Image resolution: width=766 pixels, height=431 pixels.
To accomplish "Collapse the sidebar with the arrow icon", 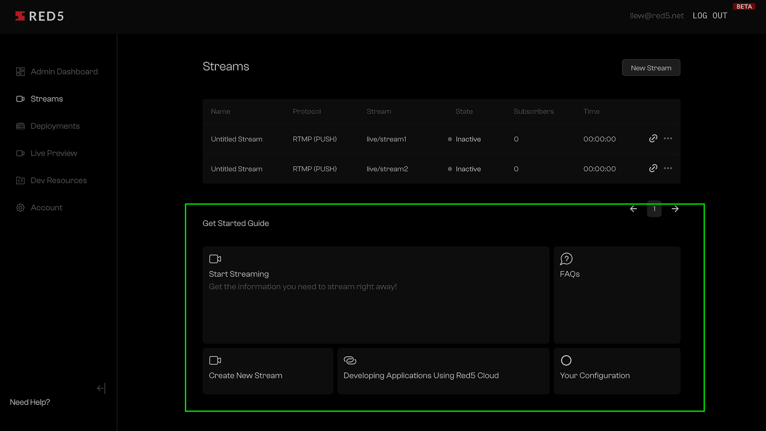I will 101,388.
